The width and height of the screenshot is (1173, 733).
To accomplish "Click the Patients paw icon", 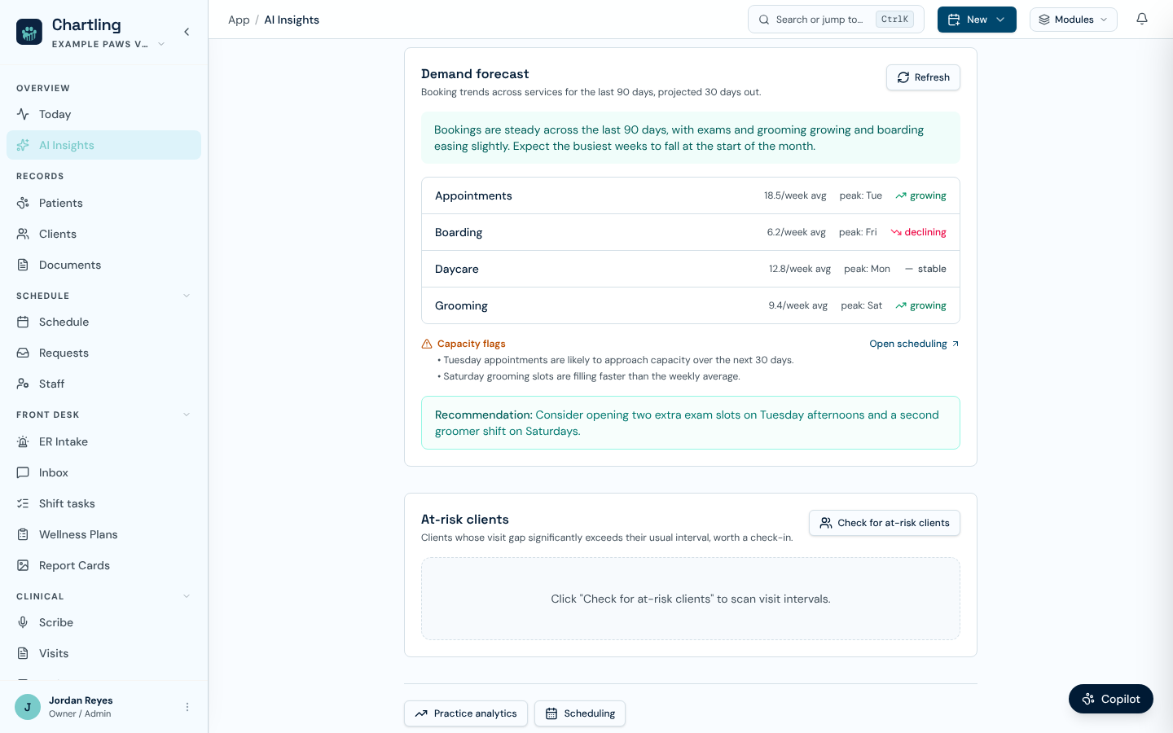I will [23, 203].
